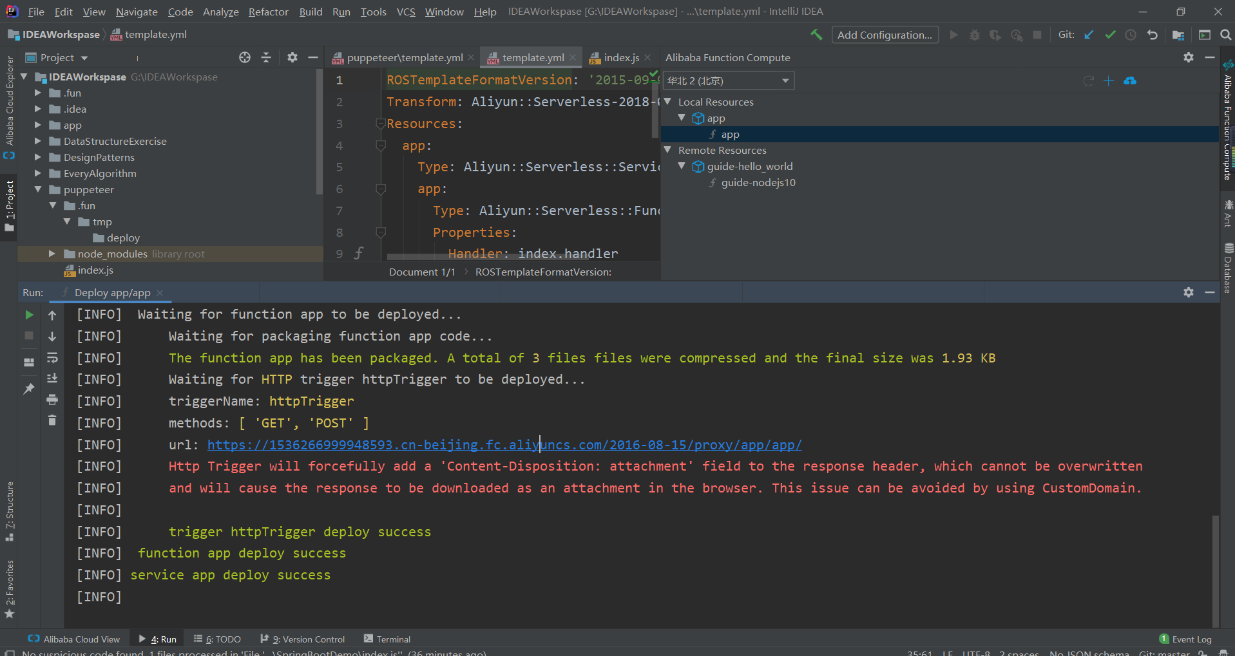Open the Navigate menu
The width and height of the screenshot is (1235, 656).
(137, 12)
